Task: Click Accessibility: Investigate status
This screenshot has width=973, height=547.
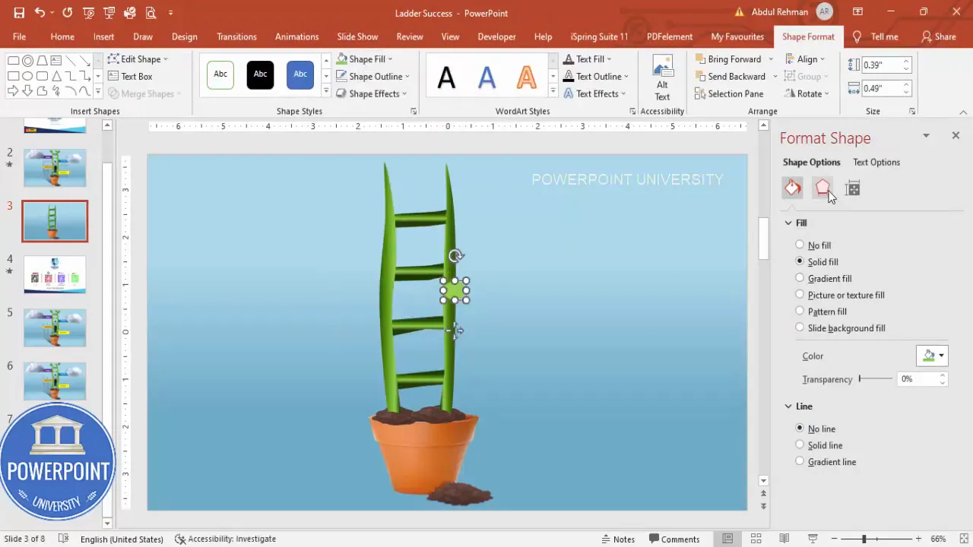Action: click(x=225, y=539)
